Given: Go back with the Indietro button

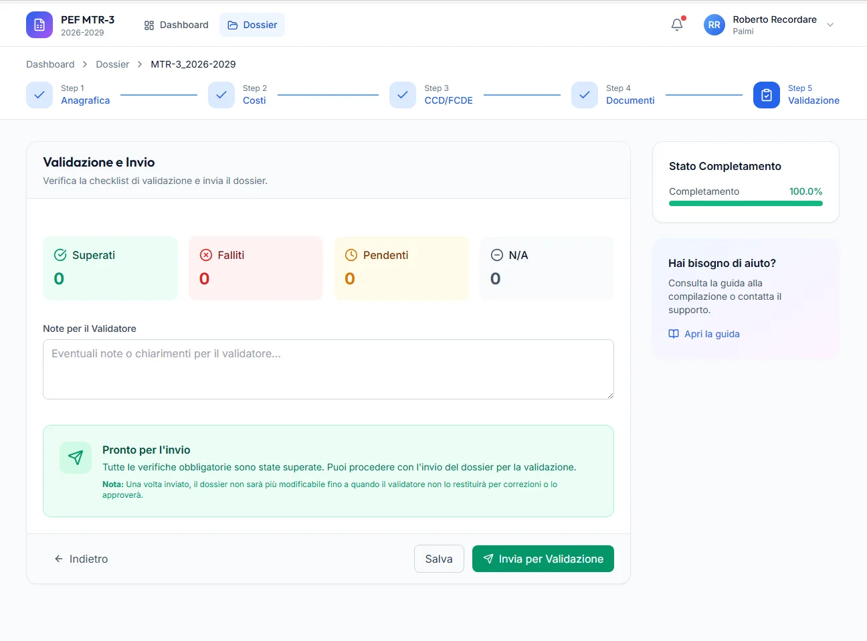Looking at the screenshot, I should pyautogui.click(x=81, y=559).
